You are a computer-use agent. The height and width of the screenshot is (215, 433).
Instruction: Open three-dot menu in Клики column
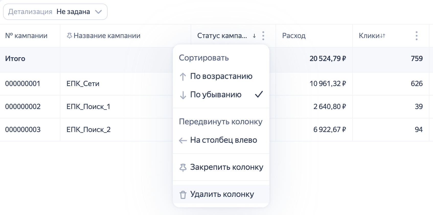(x=416, y=36)
